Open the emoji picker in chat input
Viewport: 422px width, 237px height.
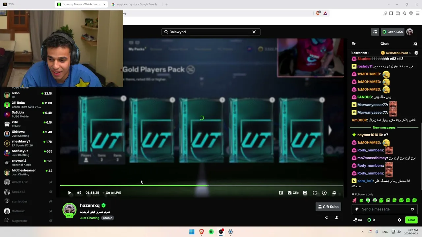click(412, 209)
